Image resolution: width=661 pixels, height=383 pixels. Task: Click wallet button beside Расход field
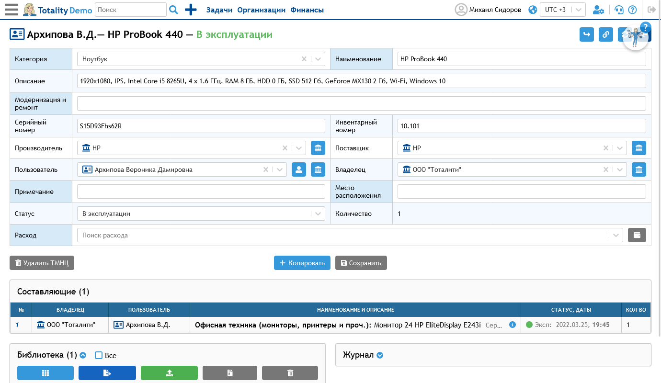637,235
